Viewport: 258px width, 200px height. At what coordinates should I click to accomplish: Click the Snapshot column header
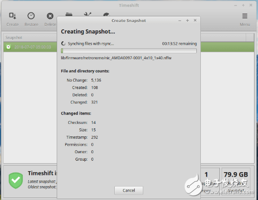coord(30,37)
